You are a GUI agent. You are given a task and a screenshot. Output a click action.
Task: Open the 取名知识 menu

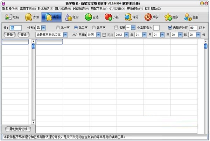[45, 9]
